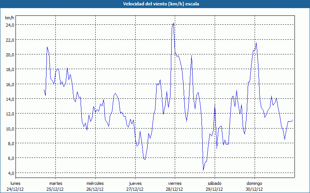Select the lunes 24/12/12 date label

pyautogui.click(x=16, y=186)
